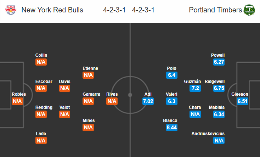Click Rivas' N/A rating badge

112,101
